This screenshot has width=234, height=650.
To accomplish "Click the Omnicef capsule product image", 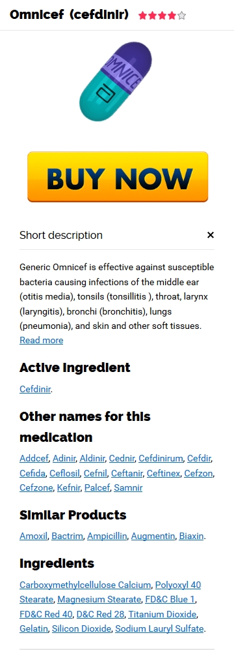I will point(117,82).
